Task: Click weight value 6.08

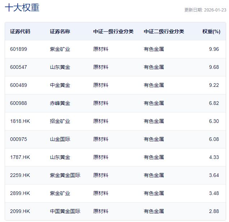Action: (x=214, y=139)
